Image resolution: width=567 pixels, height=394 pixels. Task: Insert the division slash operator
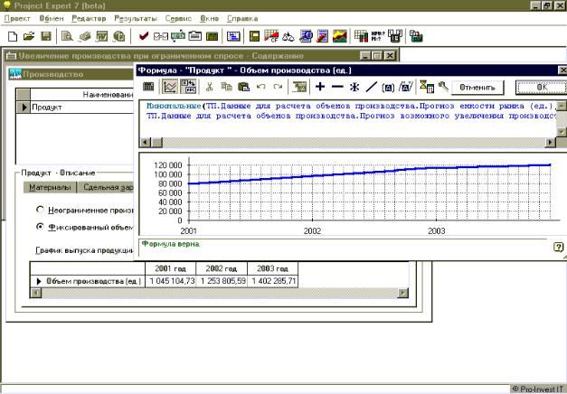pyautogui.click(x=372, y=87)
